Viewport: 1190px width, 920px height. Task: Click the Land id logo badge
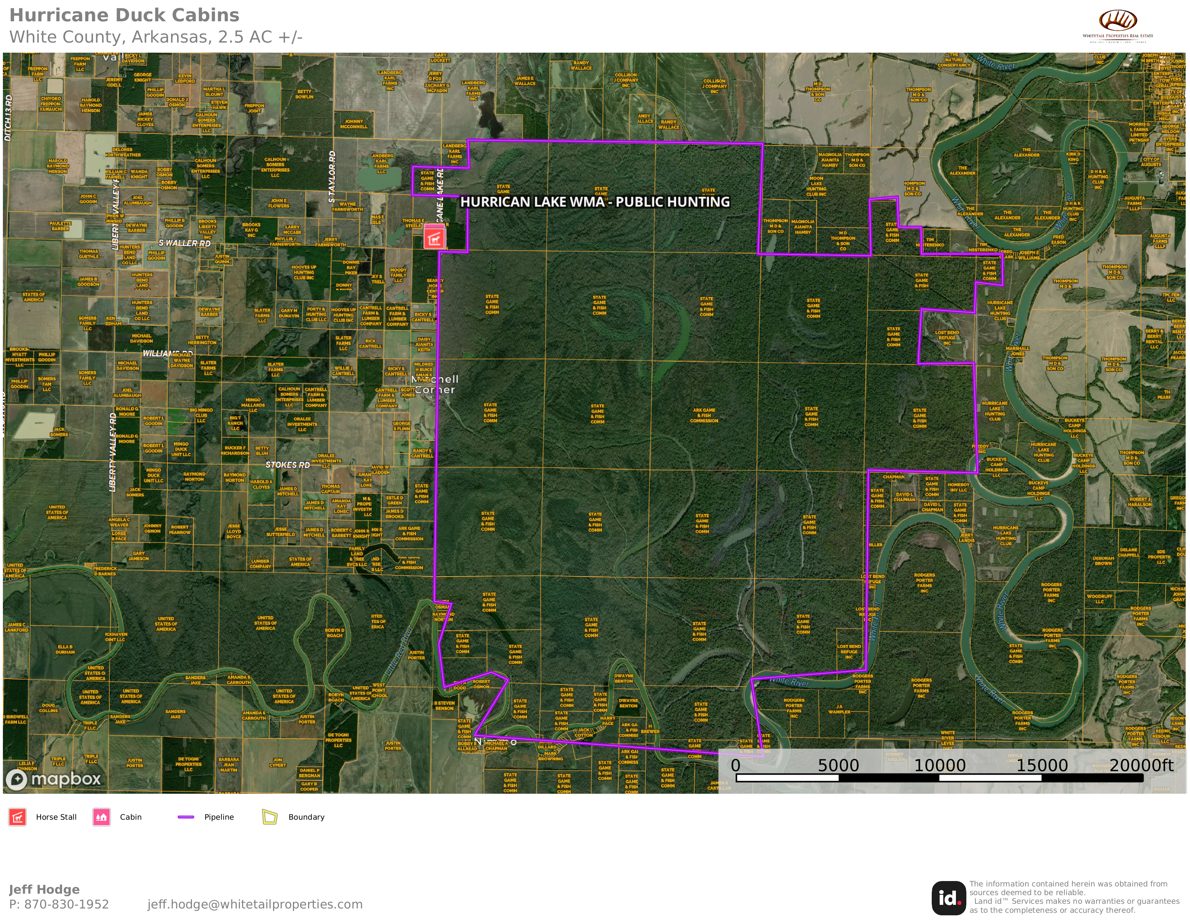click(x=949, y=898)
